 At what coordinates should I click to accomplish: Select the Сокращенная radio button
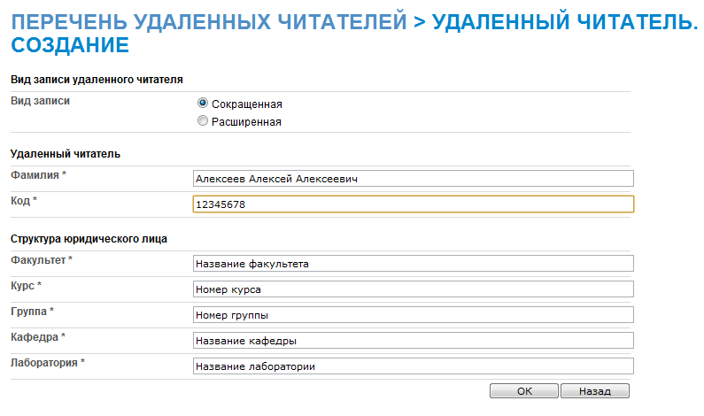pos(203,104)
